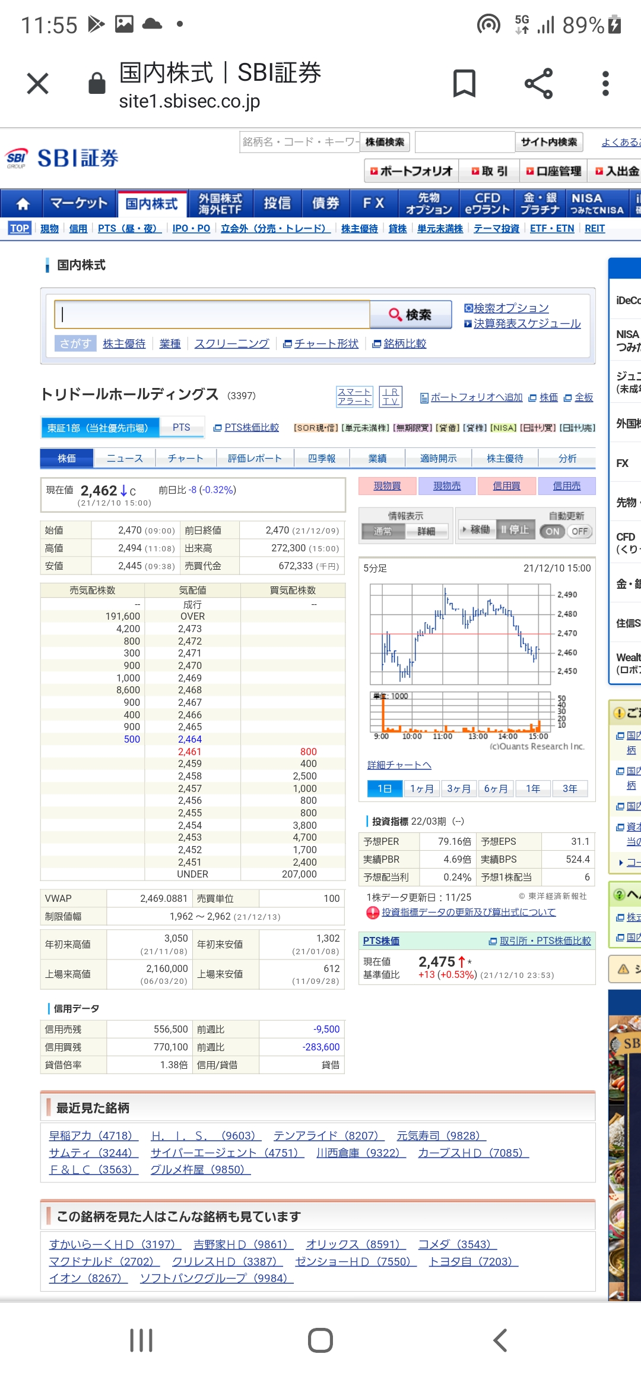Focus the main stock search field
This screenshot has width=641, height=1376.
212,314
